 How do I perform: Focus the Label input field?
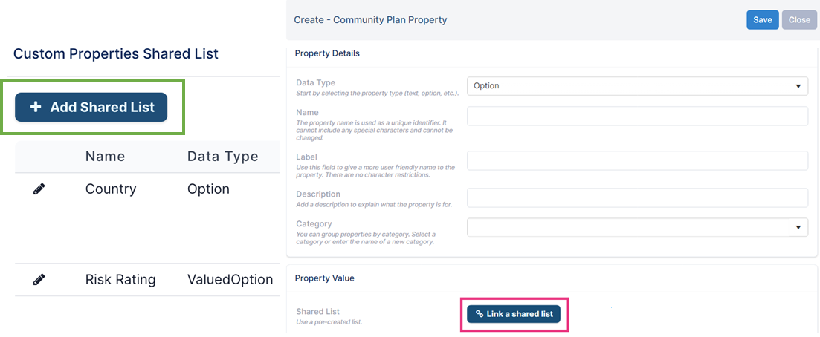click(x=637, y=160)
